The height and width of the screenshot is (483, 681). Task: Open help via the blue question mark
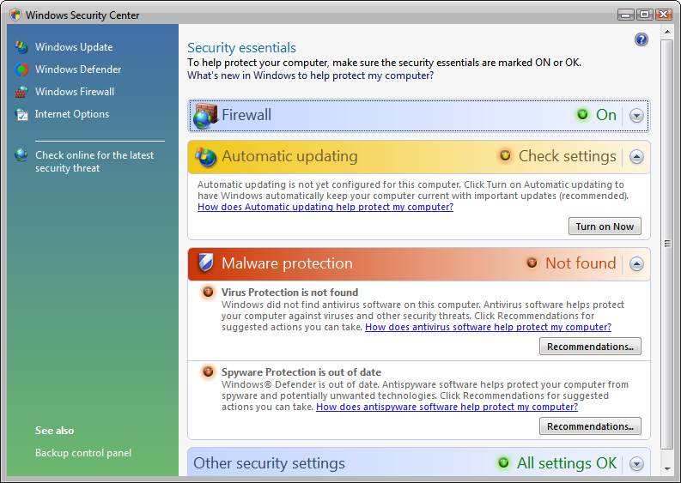(x=641, y=39)
